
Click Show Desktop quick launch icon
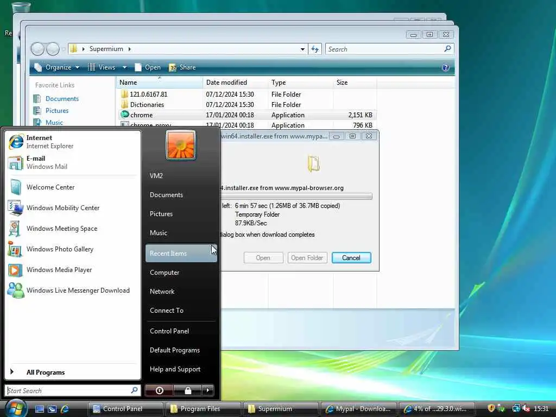(39, 409)
